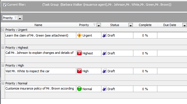Click Draft status icon for Mr. Green task

point(104,35)
